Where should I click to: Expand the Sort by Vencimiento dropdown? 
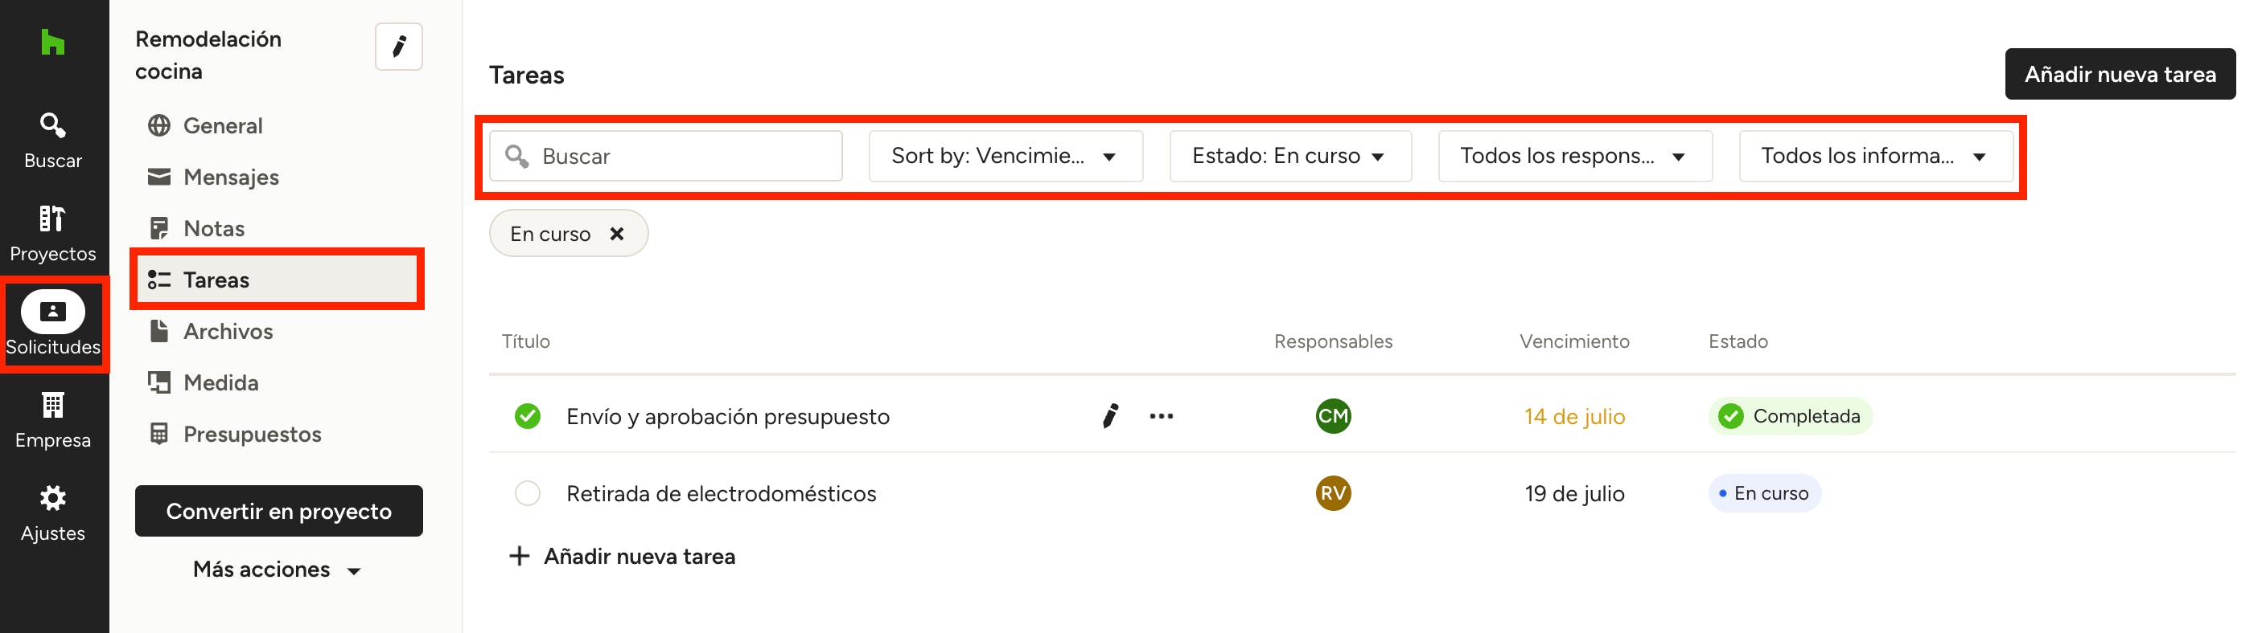tap(1005, 156)
